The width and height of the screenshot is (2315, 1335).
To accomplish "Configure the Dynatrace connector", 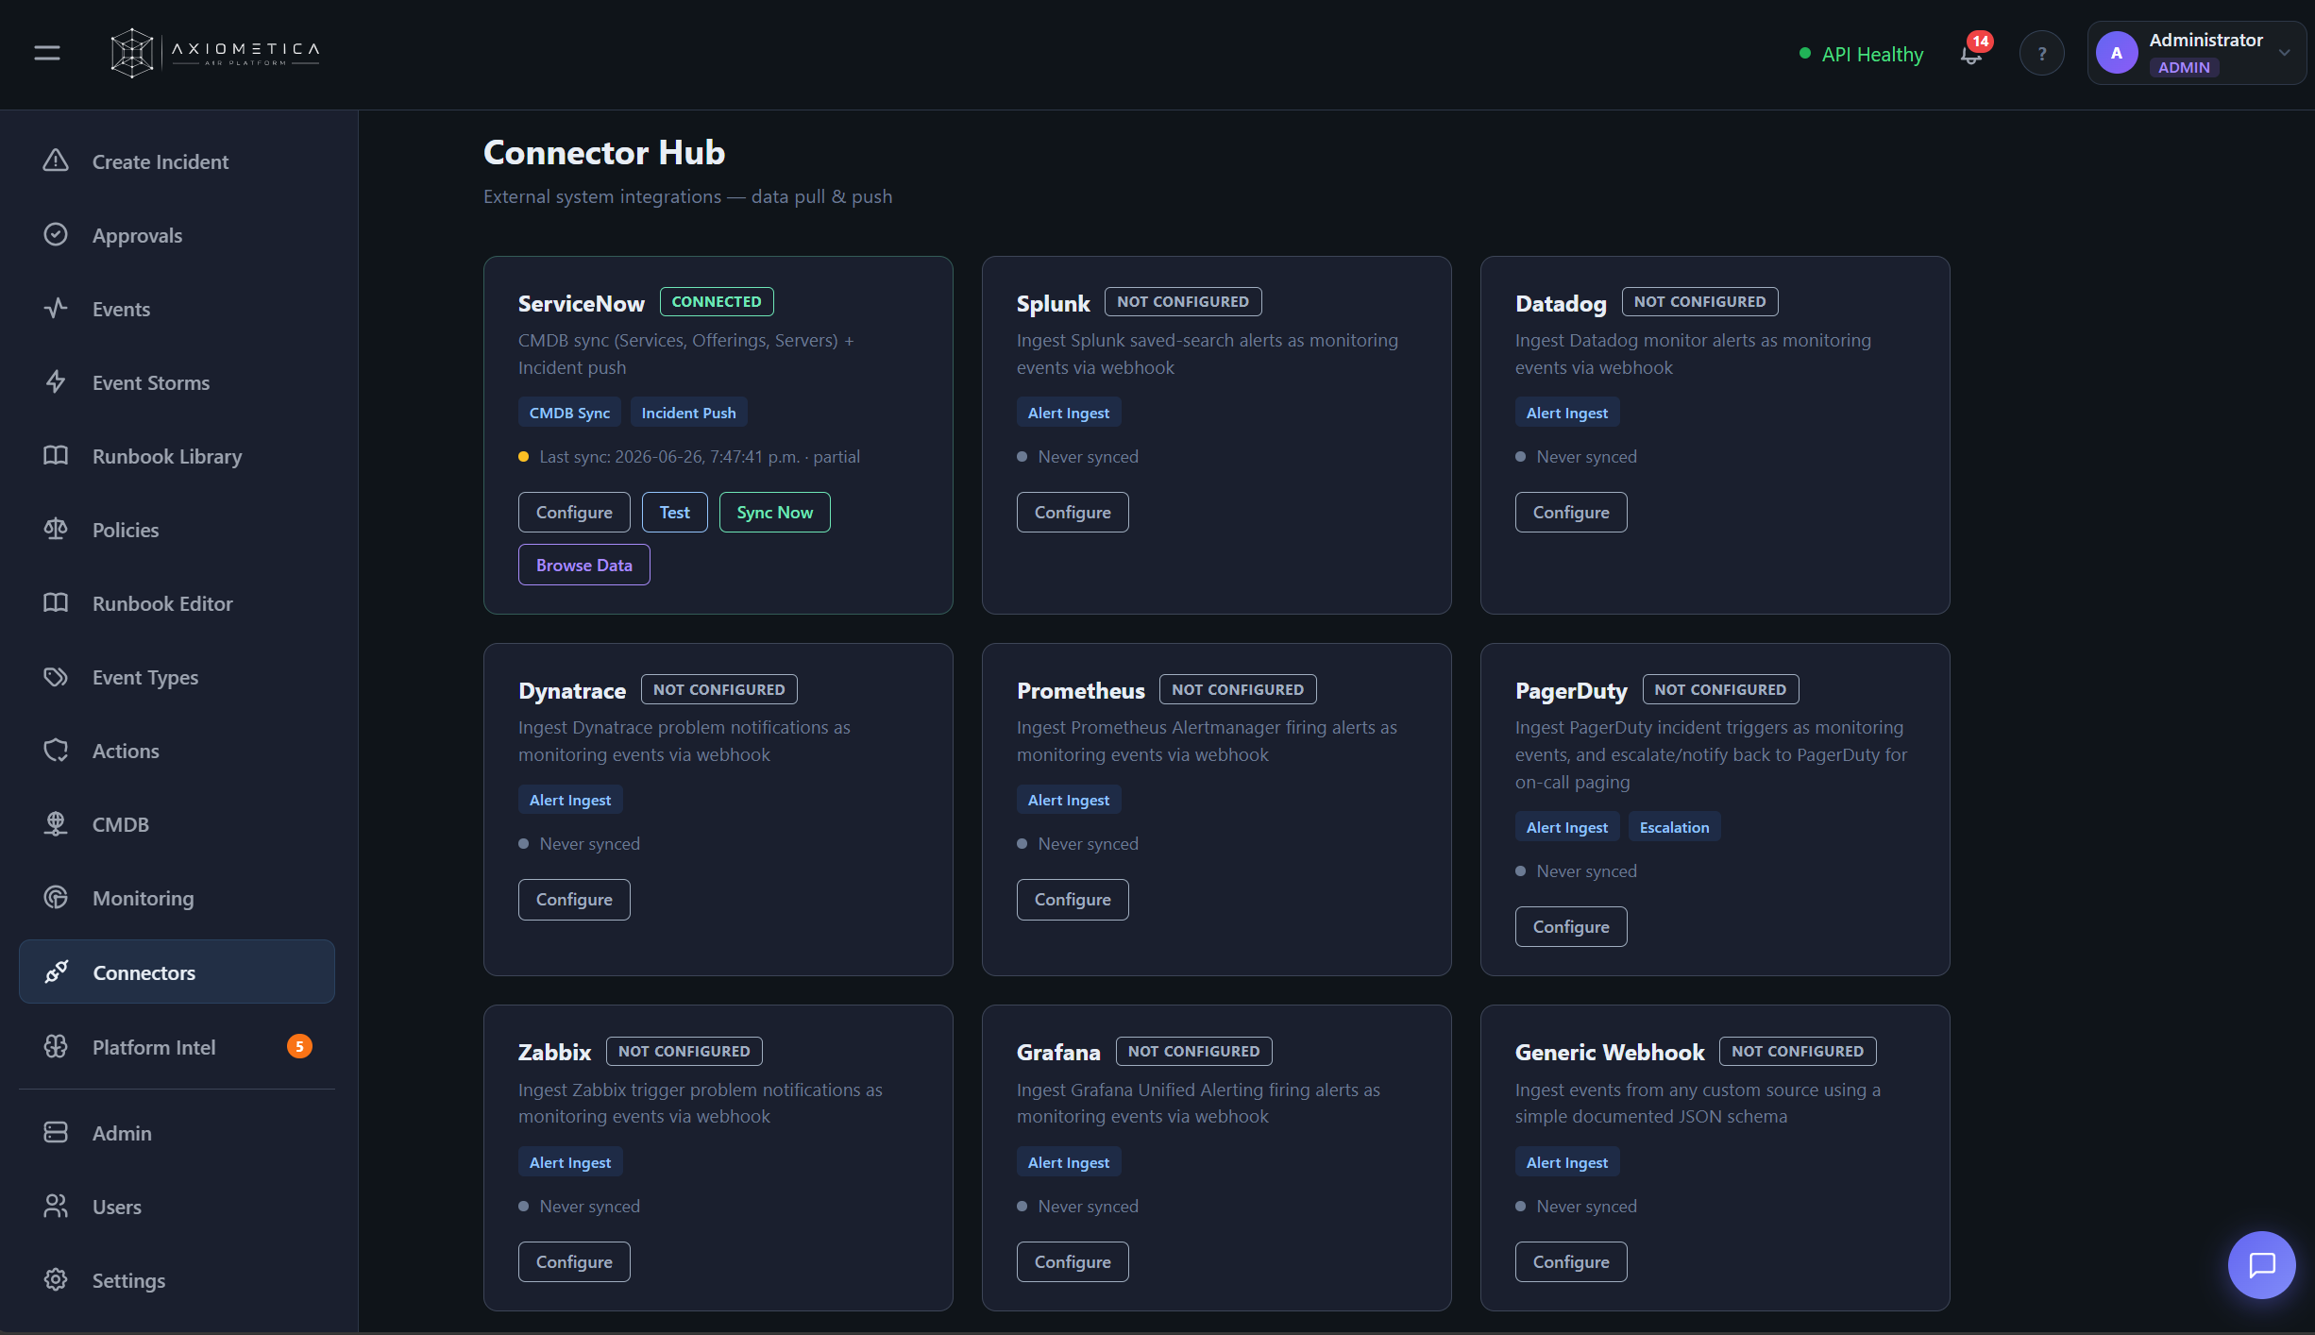I will 574,899.
